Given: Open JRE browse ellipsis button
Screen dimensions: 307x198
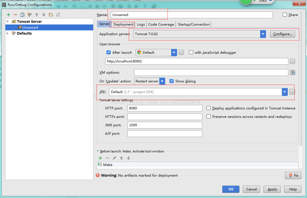Looking at the screenshot, I should click(292, 92).
